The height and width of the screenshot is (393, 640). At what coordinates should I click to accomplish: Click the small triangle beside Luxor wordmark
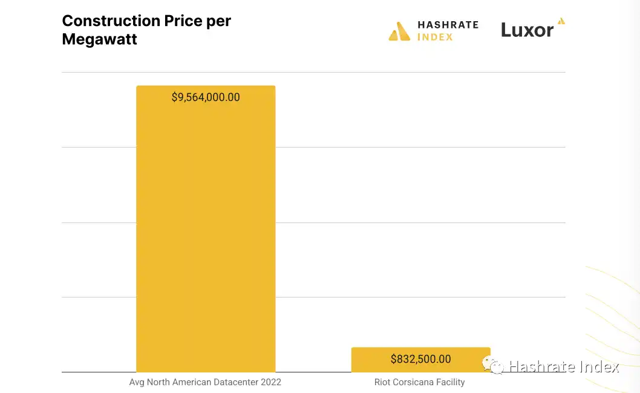coord(561,21)
